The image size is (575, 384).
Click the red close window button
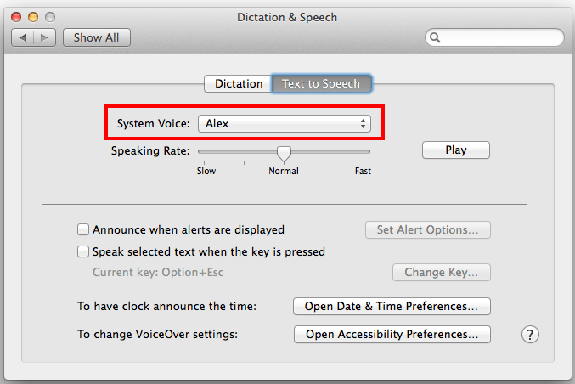(x=16, y=17)
